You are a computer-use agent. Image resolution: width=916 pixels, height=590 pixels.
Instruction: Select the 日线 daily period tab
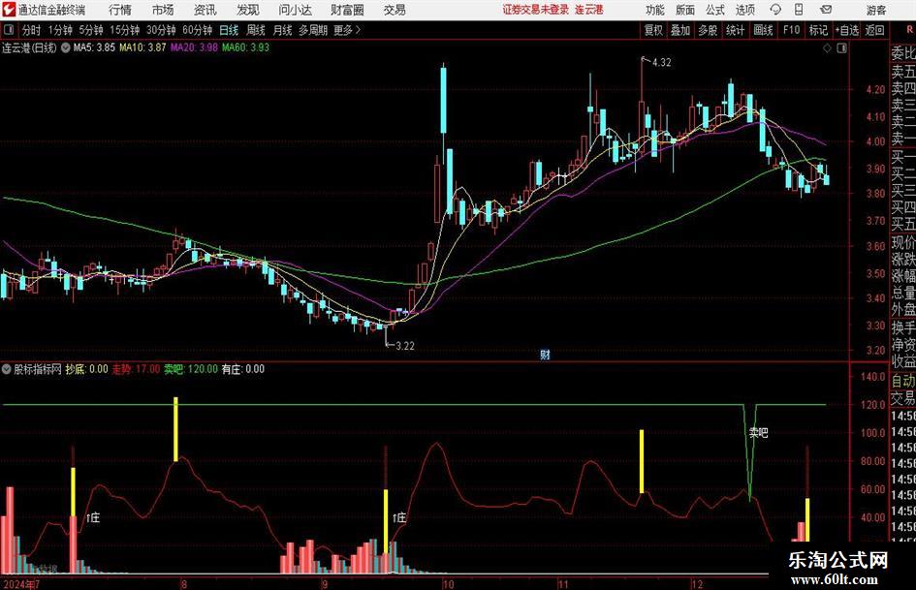[229, 30]
